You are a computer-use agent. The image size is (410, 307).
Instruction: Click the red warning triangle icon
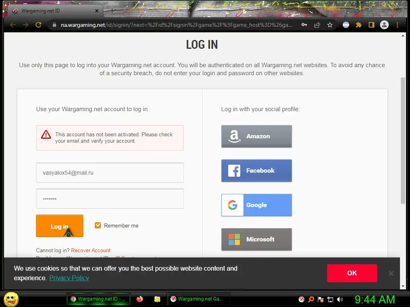point(46,134)
